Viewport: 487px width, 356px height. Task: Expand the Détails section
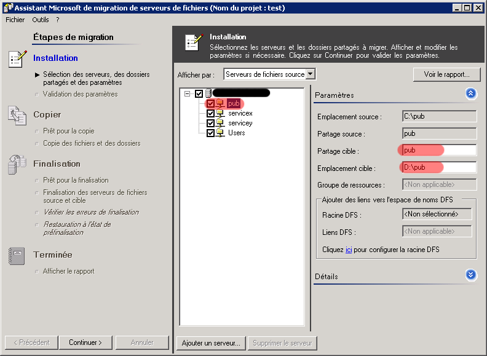(471, 275)
